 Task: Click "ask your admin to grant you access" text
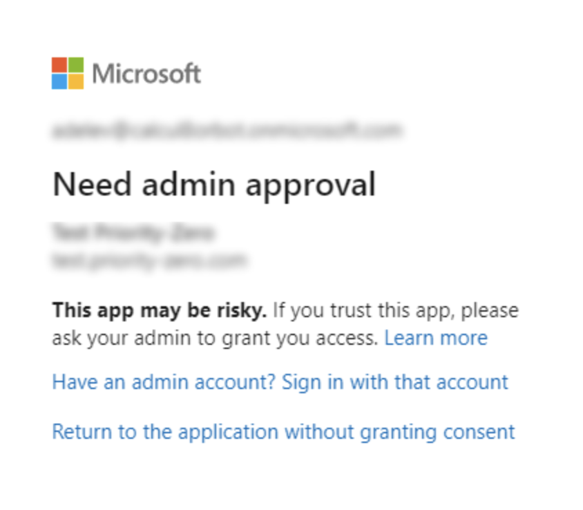click(x=215, y=338)
